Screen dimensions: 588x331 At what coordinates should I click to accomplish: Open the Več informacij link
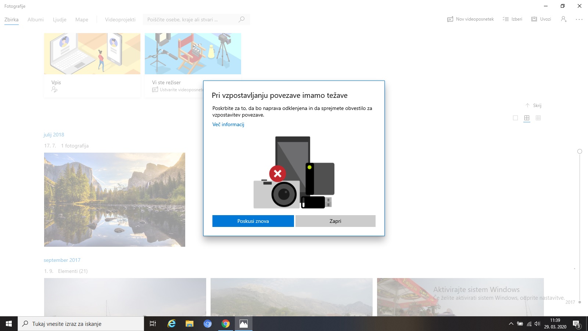coord(228,124)
